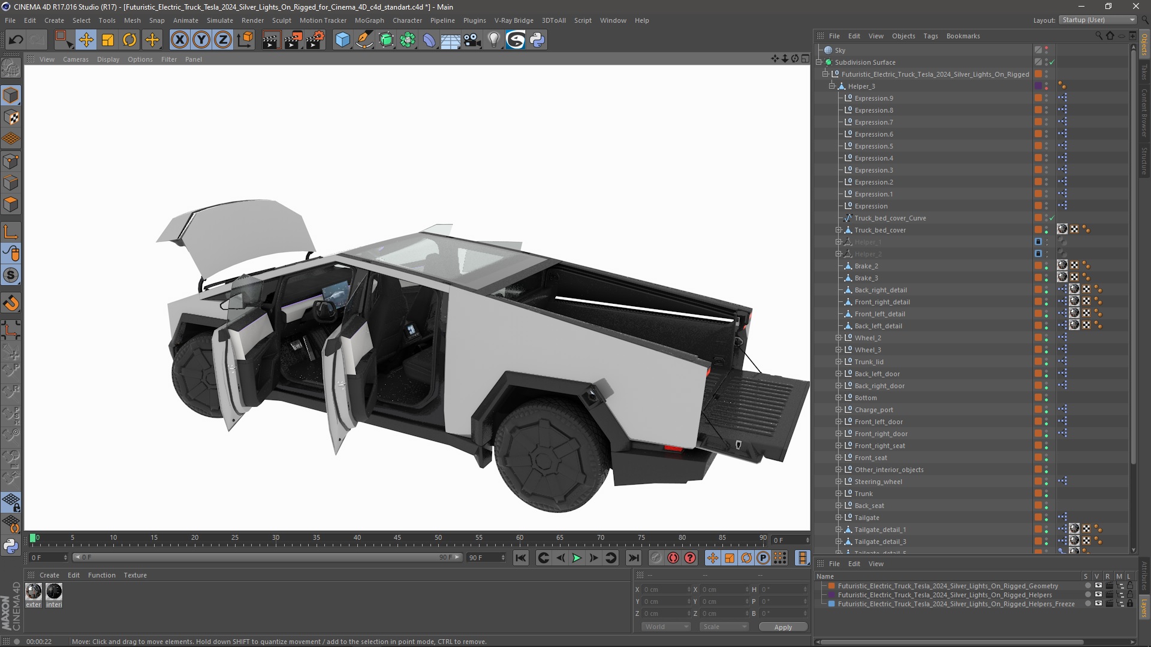Click Helper_3 purple layer color swatch

(1038, 86)
